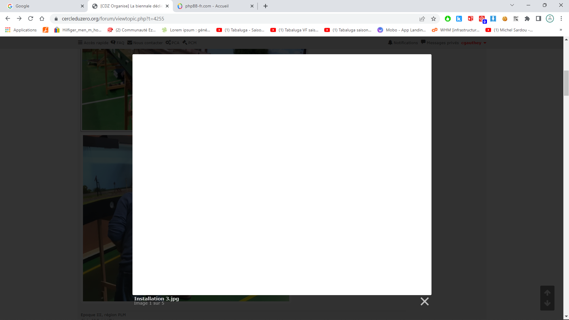
Task: Open the Lorem ipsum bookmark
Action: [x=186, y=30]
